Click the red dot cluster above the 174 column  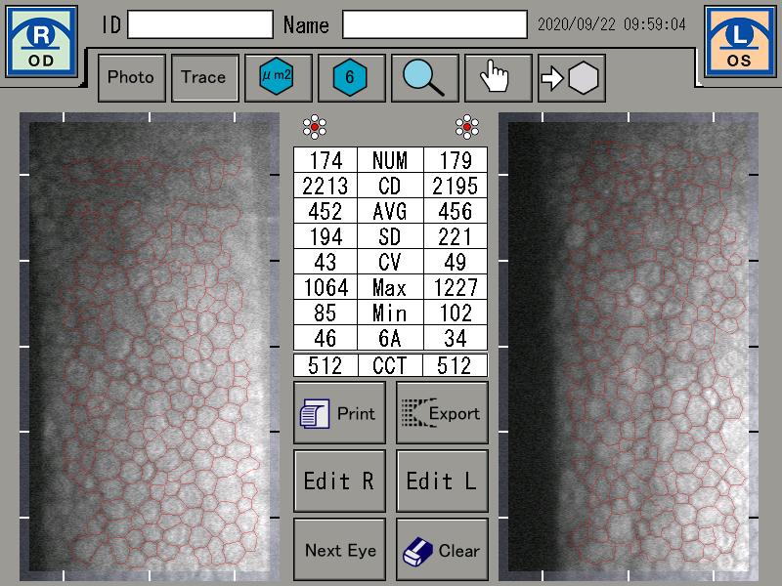pos(315,127)
